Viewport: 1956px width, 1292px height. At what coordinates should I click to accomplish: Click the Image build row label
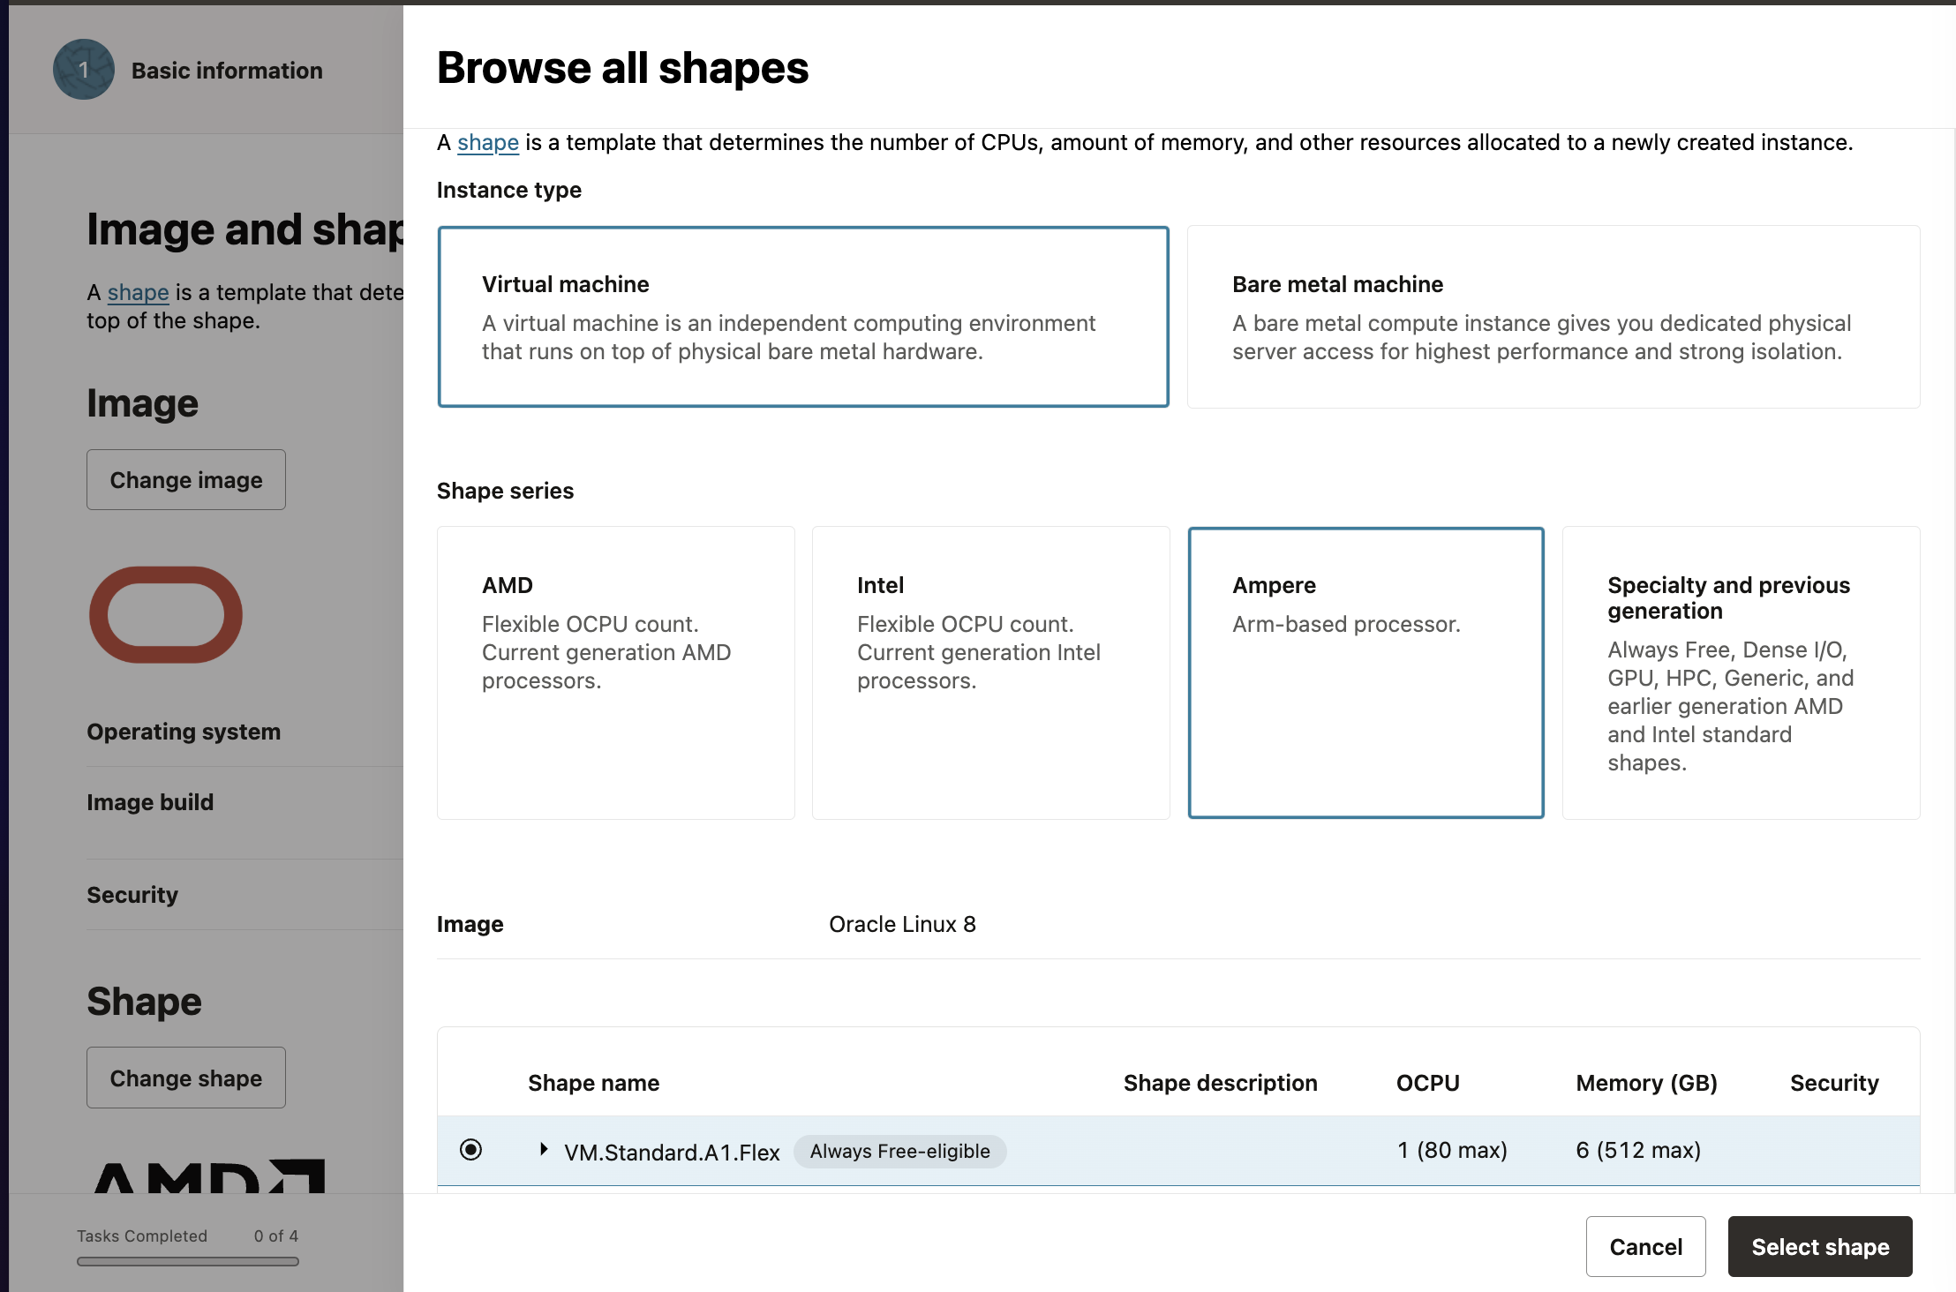[x=150, y=802]
